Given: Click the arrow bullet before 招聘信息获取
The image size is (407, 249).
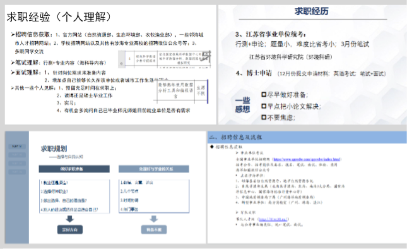Looking at the screenshot, I should [x=13, y=34].
